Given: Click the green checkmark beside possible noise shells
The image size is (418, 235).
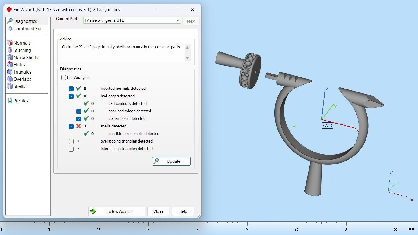Looking at the screenshot, I should pyautogui.click(x=86, y=133).
